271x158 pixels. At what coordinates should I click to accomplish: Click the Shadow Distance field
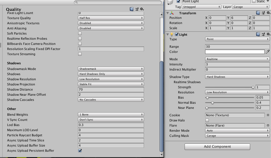[111, 89]
